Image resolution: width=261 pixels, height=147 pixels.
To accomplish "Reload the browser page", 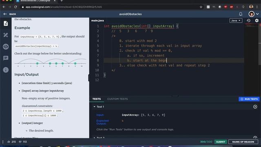I will click(x=15, y=7).
